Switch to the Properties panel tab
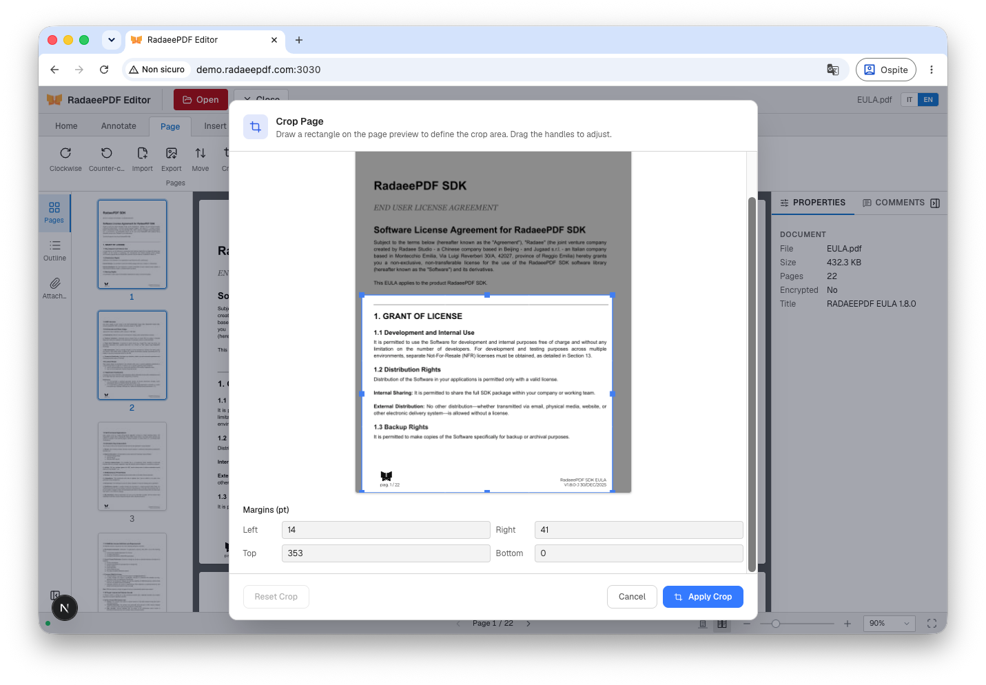The width and height of the screenshot is (986, 685). pos(813,203)
